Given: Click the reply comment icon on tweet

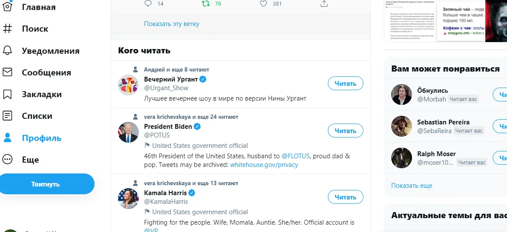Looking at the screenshot, I should click(148, 3).
